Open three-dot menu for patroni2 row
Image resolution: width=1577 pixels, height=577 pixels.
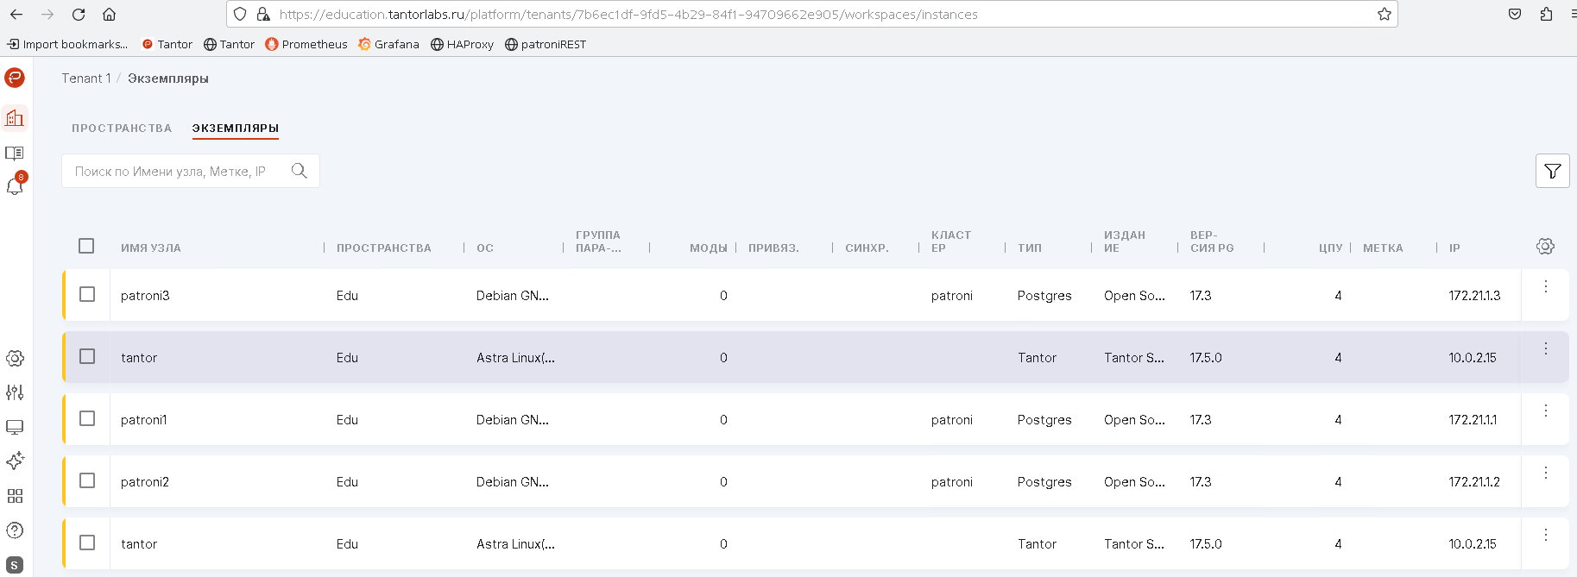click(1545, 473)
